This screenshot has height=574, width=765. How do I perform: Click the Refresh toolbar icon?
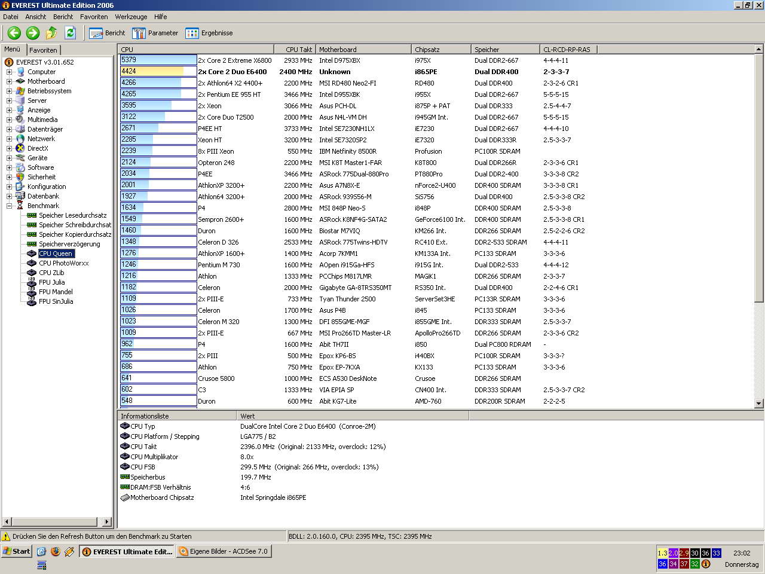coord(70,33)
